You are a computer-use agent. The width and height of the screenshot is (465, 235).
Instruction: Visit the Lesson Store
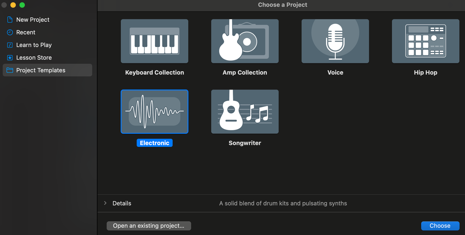pyautogui.click(x=34, y=57)
